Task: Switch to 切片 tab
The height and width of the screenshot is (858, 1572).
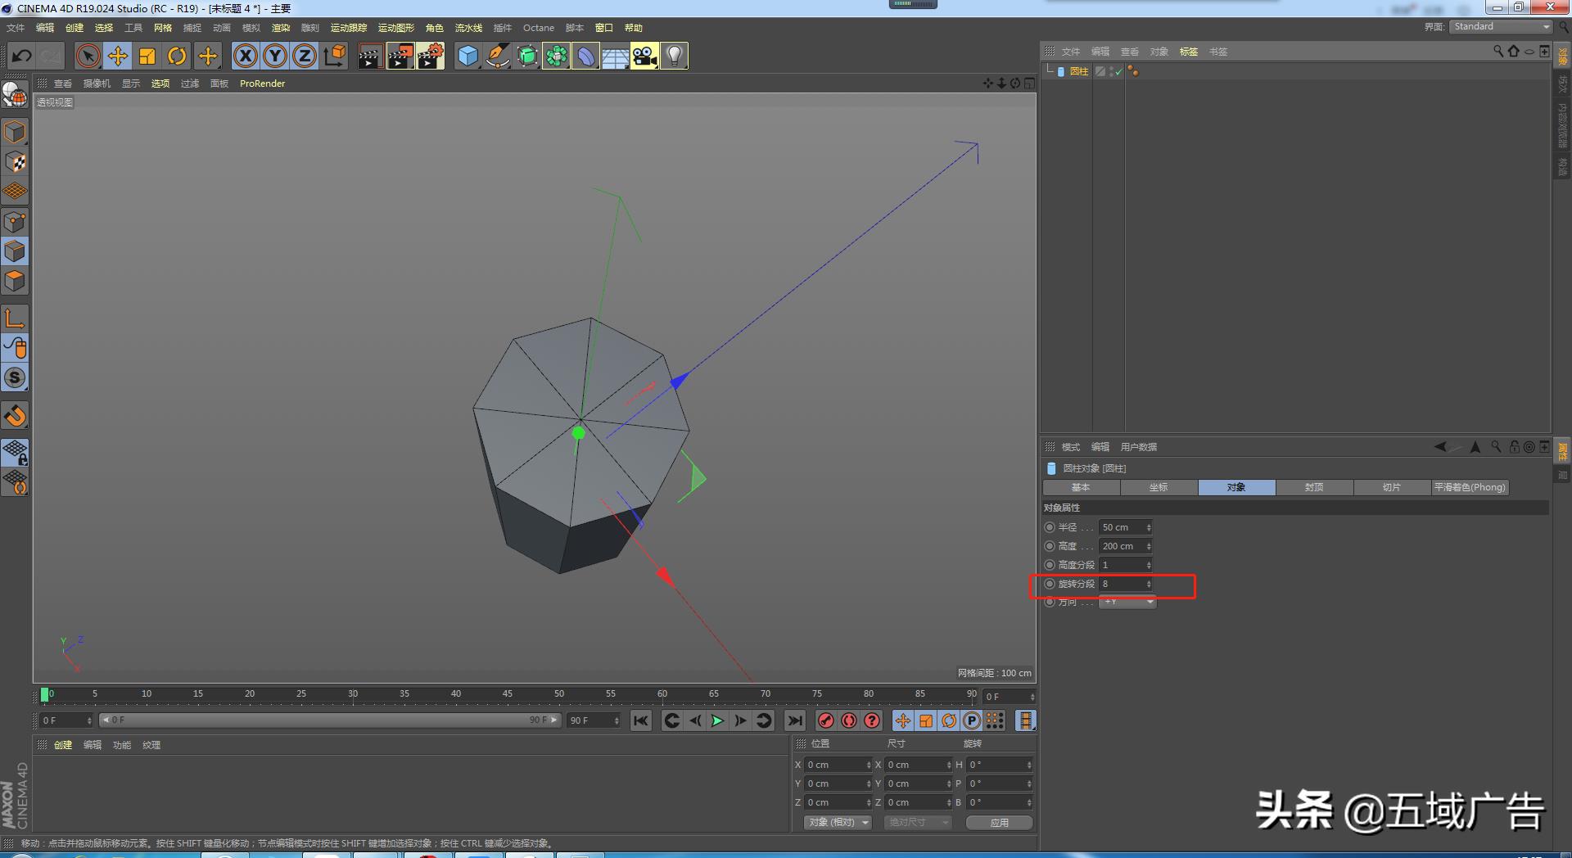Action: (1392, 487)
